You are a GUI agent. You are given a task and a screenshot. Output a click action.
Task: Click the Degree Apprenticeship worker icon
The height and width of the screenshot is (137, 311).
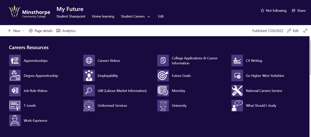(15, 75)
